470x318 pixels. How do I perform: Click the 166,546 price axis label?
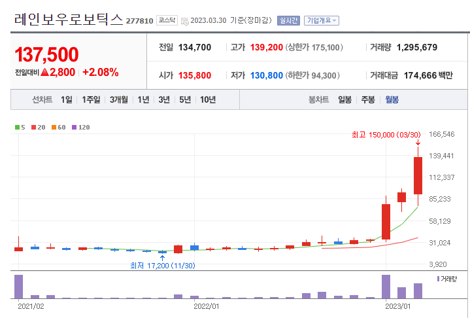pos(441,134)
